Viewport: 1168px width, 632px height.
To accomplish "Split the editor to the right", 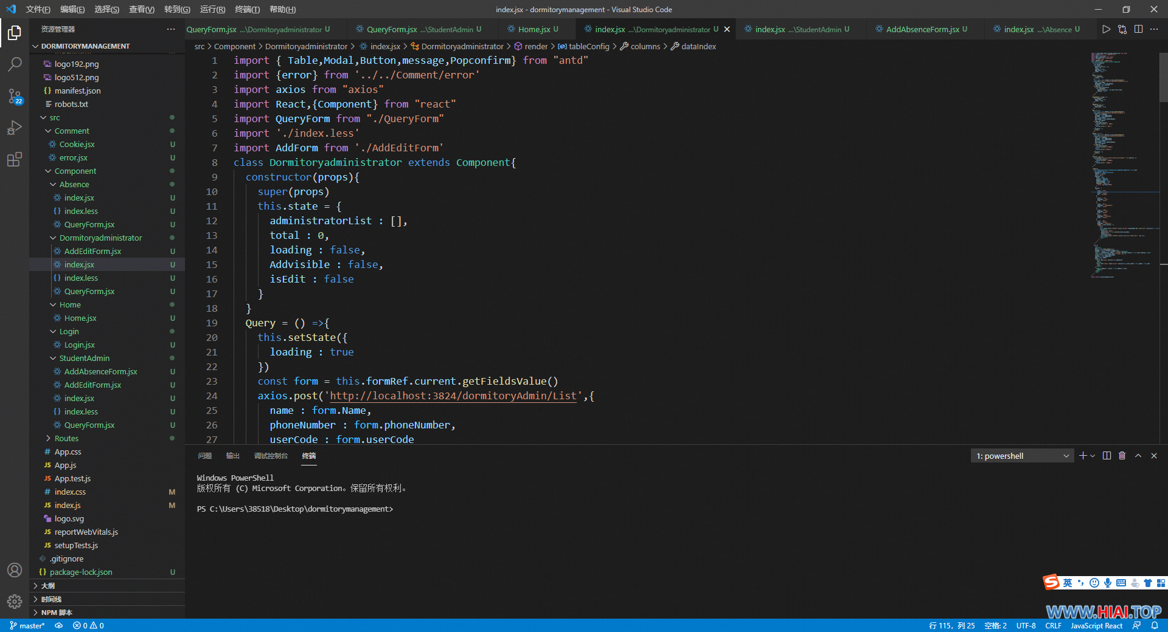I will coord(1138,29).
